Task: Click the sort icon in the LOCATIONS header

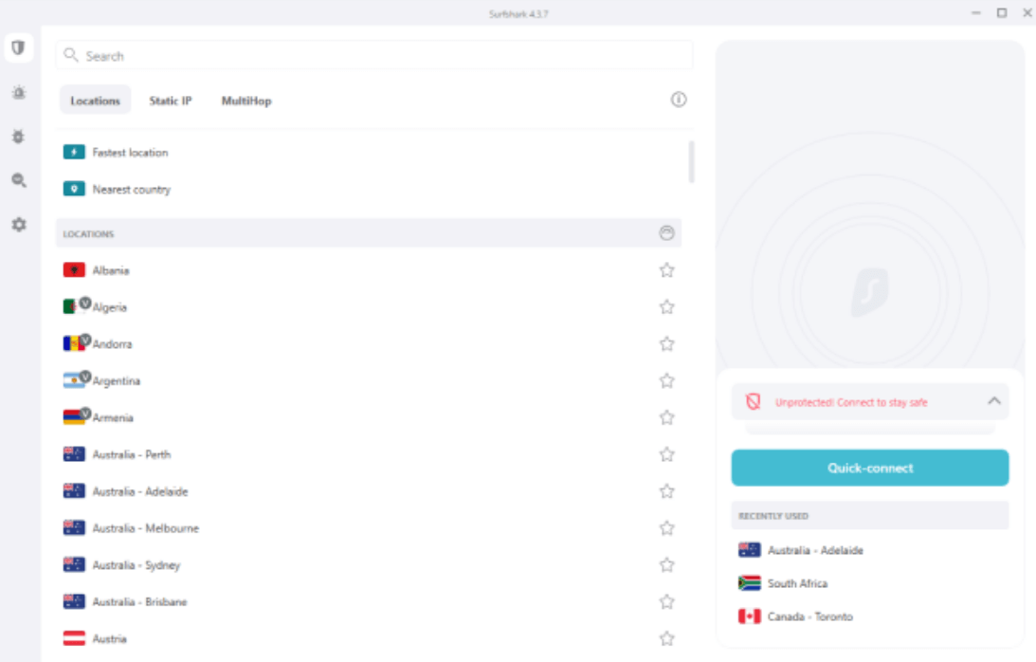Action: coord(666,232)
